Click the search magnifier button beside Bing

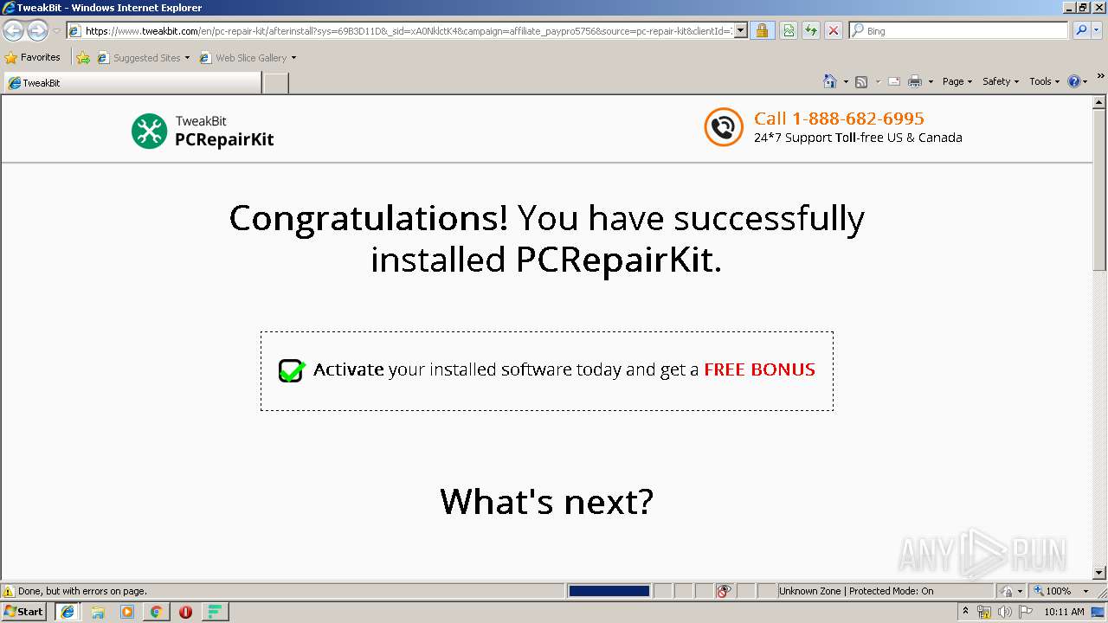tap(1079, 30)
